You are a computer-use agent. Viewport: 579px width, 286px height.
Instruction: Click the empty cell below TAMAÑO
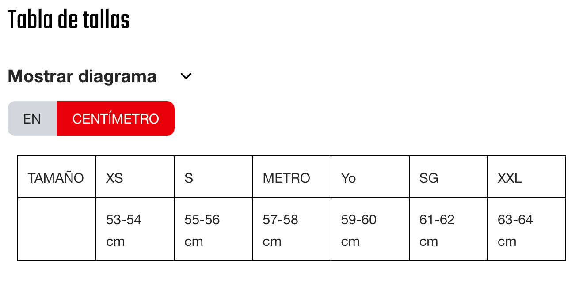click(x=57, y=230)
